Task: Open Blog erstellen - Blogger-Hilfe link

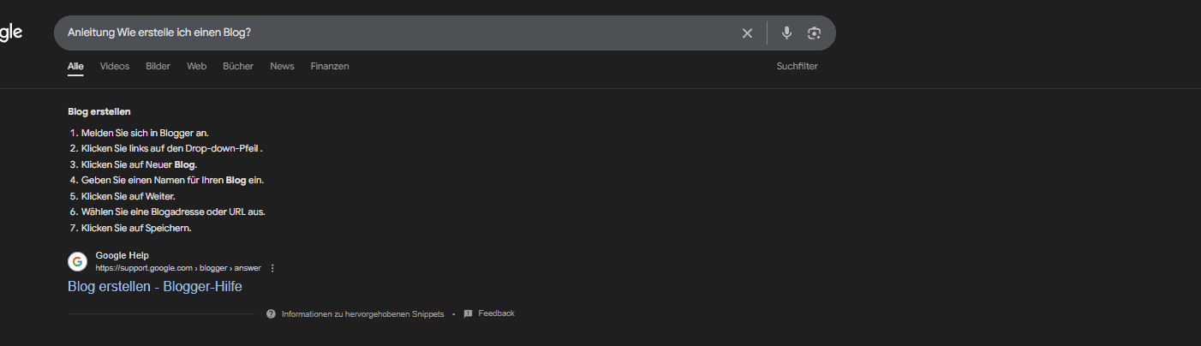Action: click(155, 287)
